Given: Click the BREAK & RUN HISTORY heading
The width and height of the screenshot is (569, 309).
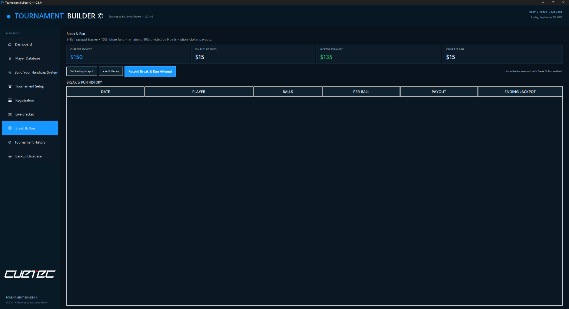Looking at the screenshot, I should (84, 82).
